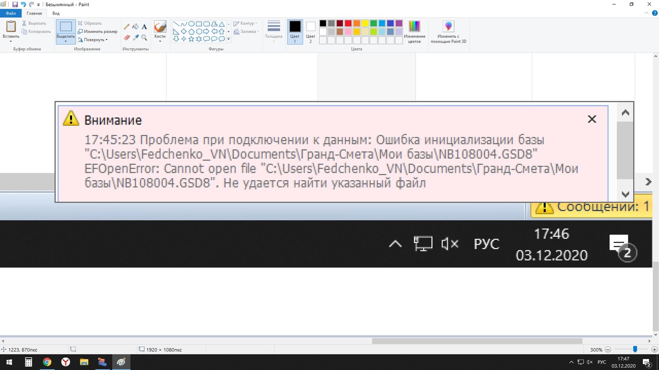Open Resize (Изменить размер) dialog

[x=98, y=32]
